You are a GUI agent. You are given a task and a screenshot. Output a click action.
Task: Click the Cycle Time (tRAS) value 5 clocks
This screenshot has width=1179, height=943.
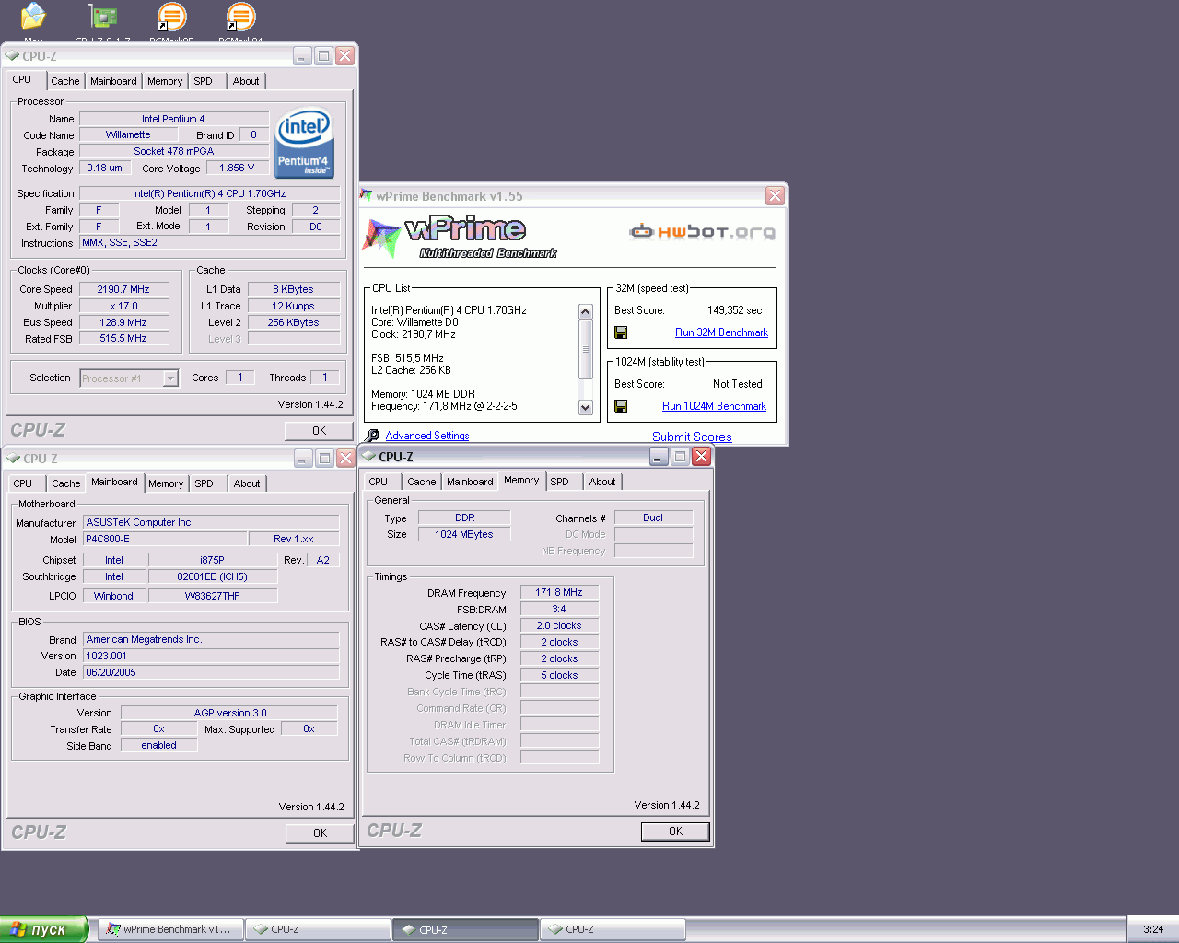[559, 675]
